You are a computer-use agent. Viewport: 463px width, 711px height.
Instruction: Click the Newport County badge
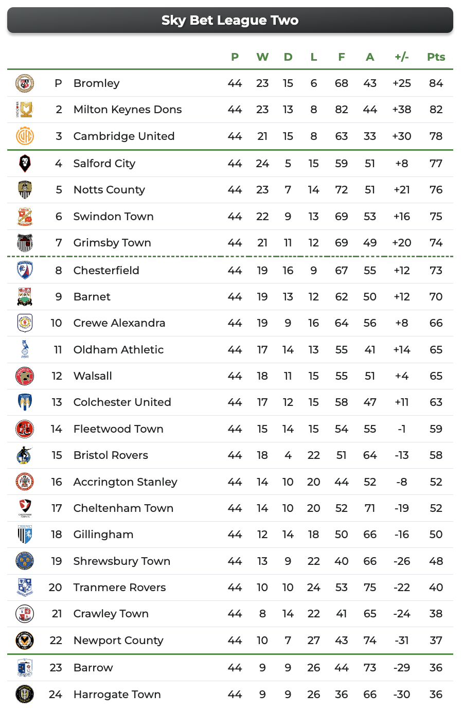coord(25,641)
